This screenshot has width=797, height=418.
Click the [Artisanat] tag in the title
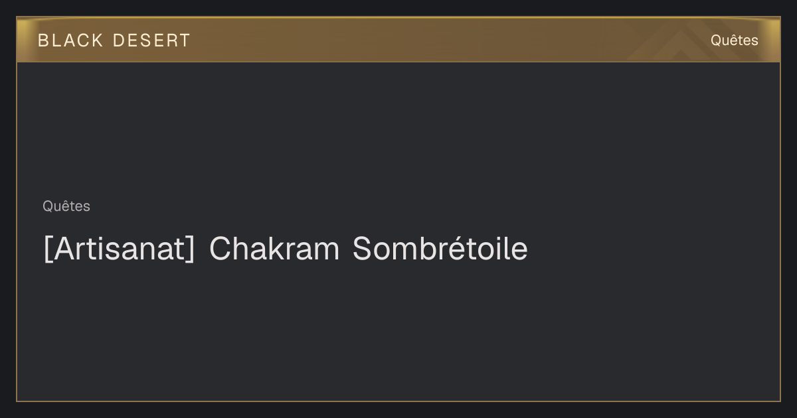pyautogui.click(x=120, y=249)
